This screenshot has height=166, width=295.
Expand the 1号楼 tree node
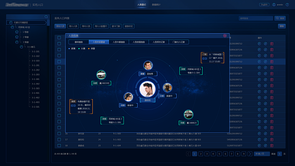point(17,32)
